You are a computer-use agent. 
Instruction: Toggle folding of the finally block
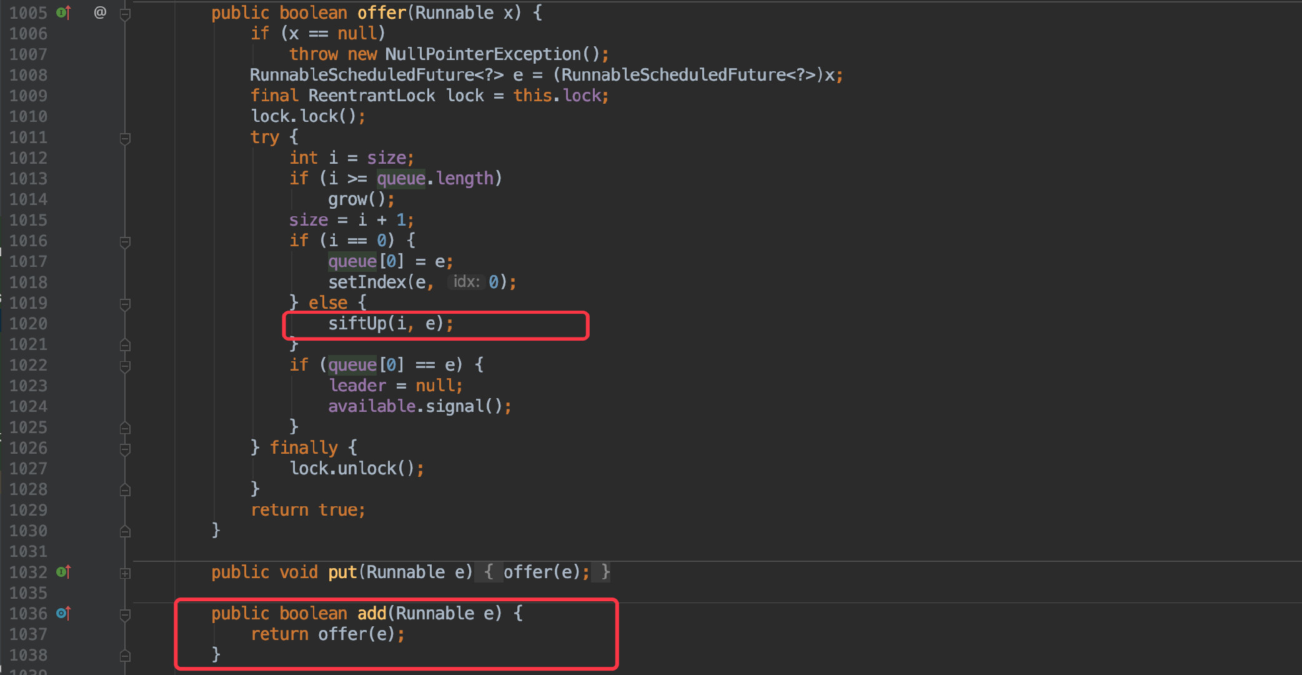point(125,448)
